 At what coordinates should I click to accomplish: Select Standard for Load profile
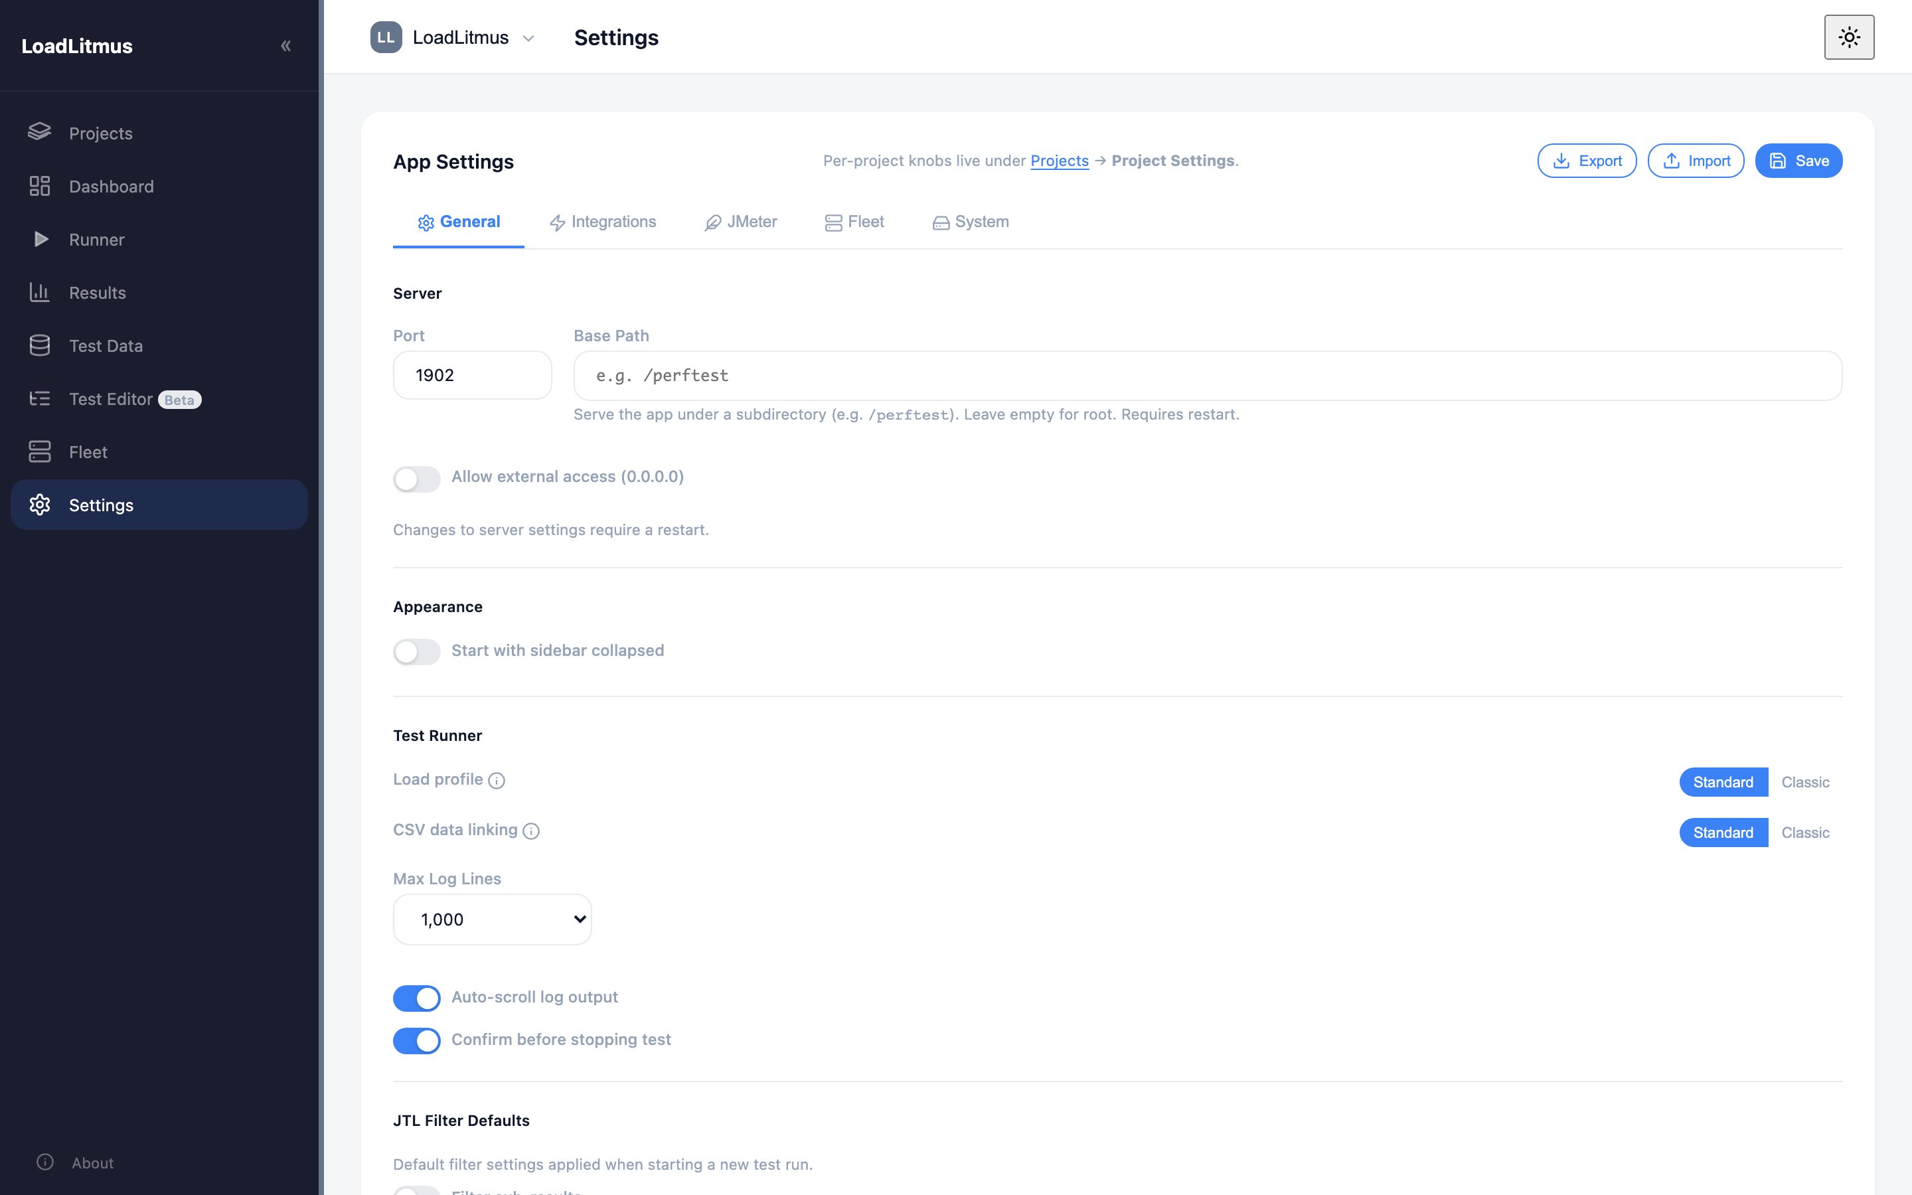pyautogui.click(x=1723, y=781)
